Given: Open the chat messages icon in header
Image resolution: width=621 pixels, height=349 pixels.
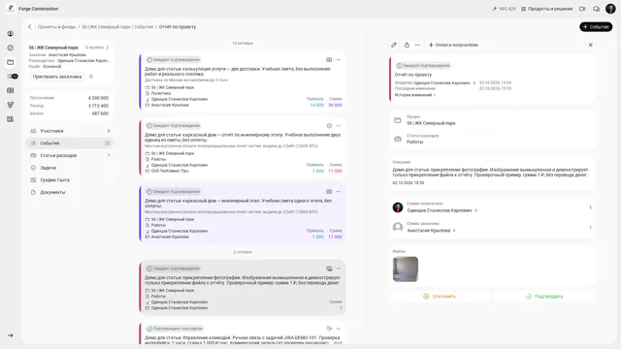Looking at the screenshot, I should 596,9.
